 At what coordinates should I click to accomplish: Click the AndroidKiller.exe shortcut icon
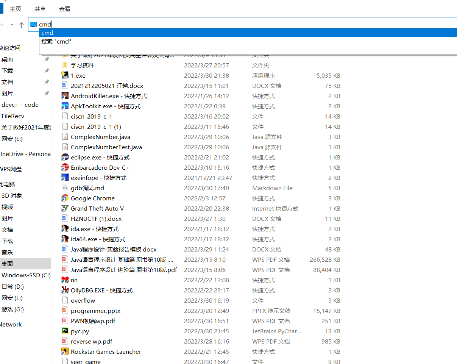tap(65, 96)
